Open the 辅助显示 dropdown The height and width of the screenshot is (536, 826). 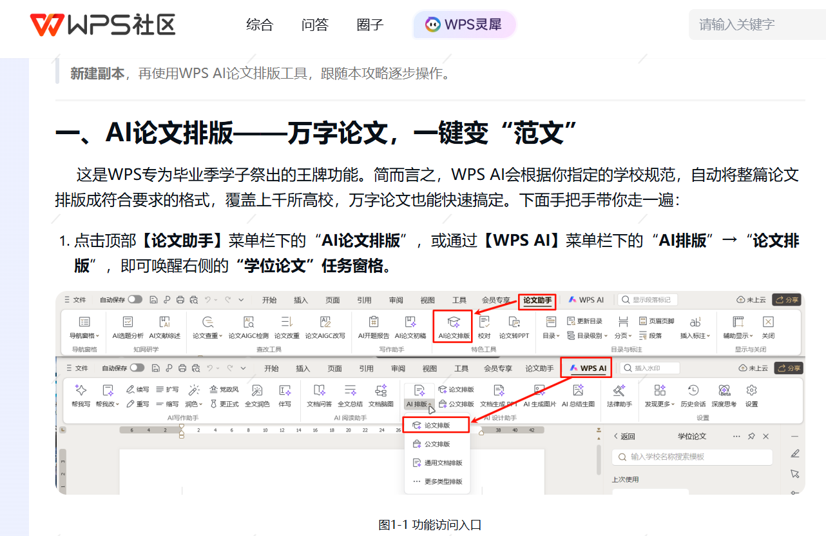point(738,327)
